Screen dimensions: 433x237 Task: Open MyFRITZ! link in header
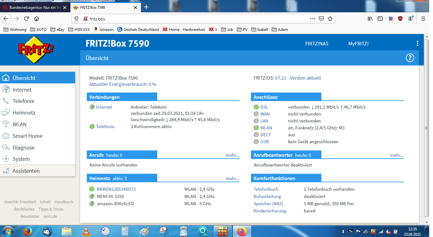(x=358, y=44)
